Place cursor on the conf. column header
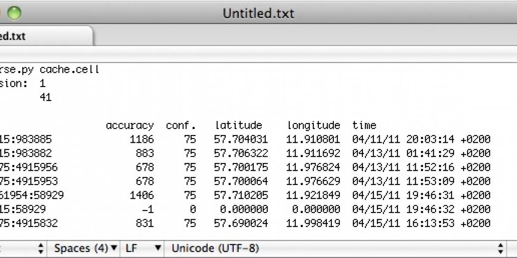517x258 pixels. (181, 126)
